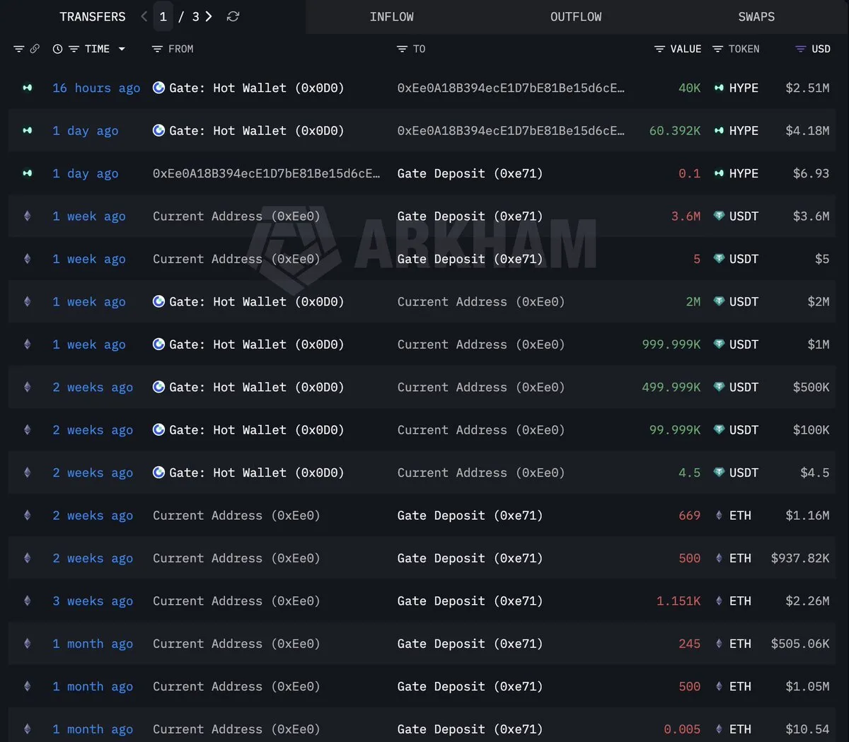Filter by the USD column
The image size is (849, 742).
(x=800, y=49)
